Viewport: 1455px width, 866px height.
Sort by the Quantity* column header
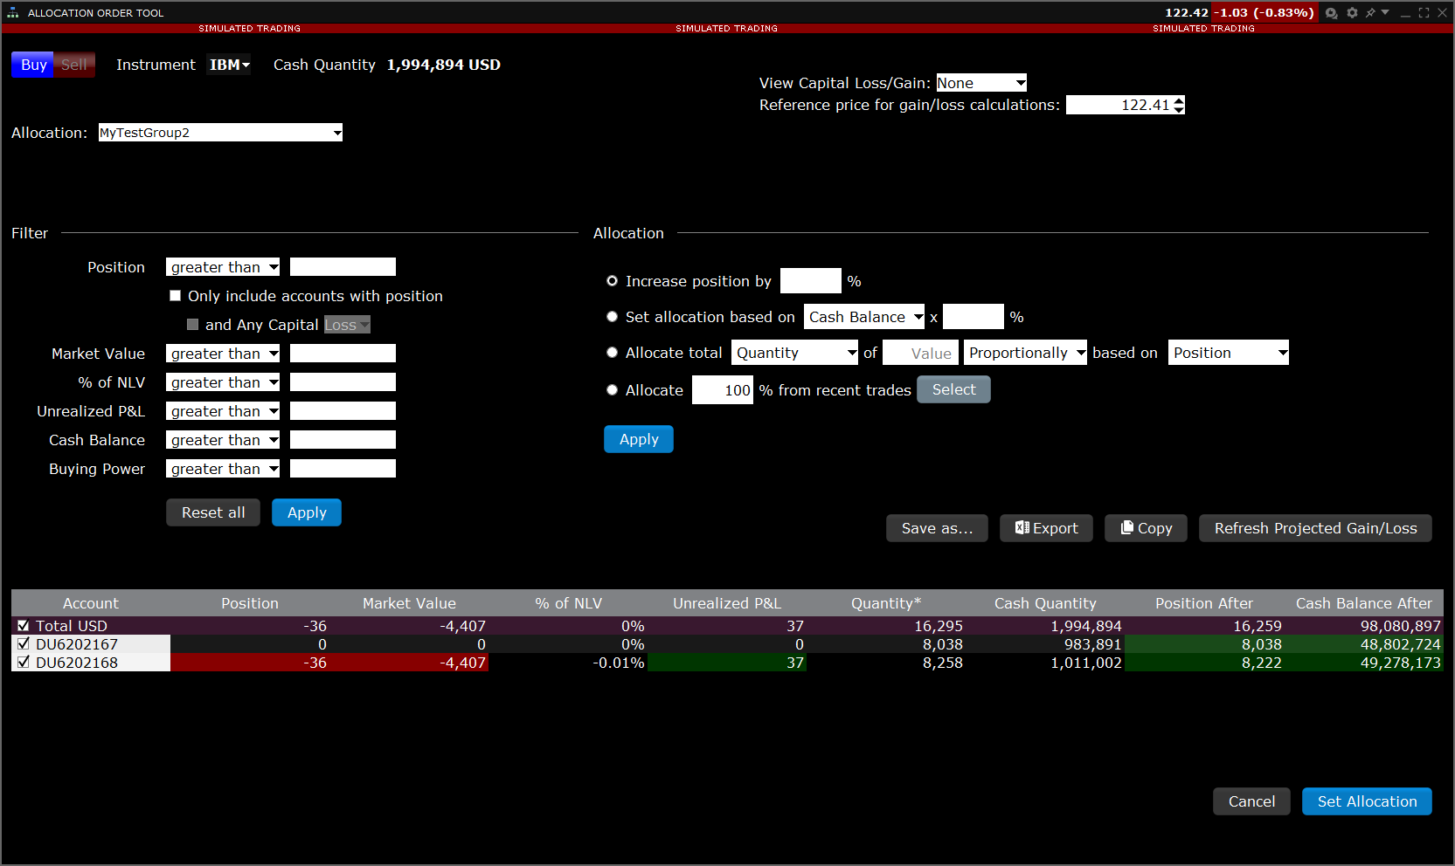click(886, 603)
